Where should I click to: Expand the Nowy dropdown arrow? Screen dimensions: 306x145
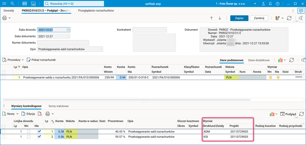(x=17, y=114)
